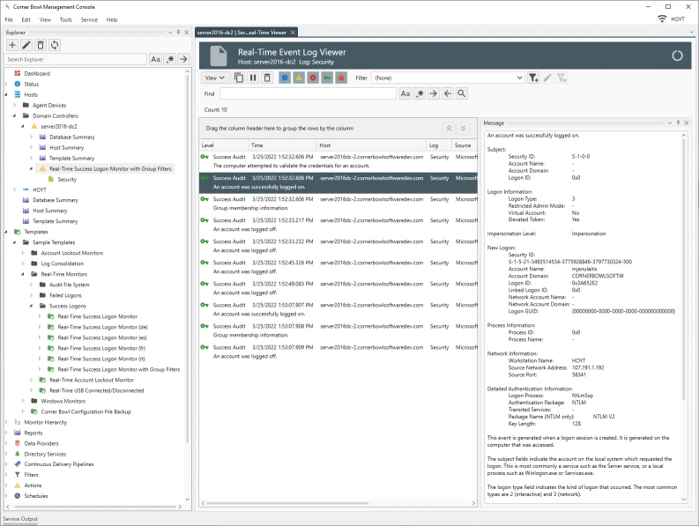Screen dimensions: 699x526
Task: Collapse all groups with the double up chevron
Action: [449, 129]
